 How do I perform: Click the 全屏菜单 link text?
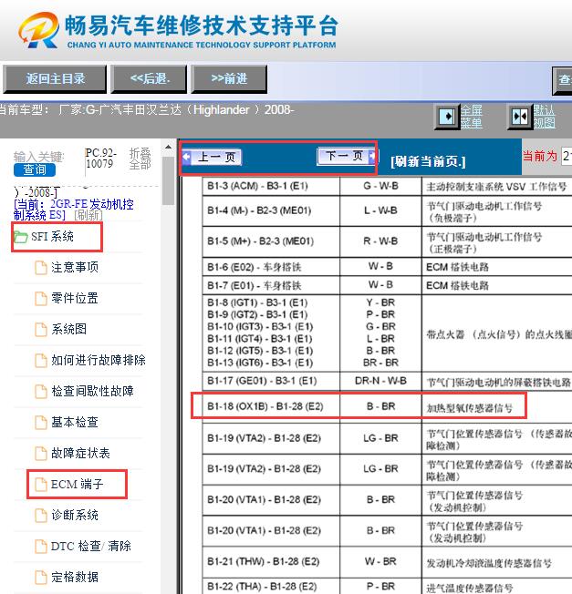[472, 117]
